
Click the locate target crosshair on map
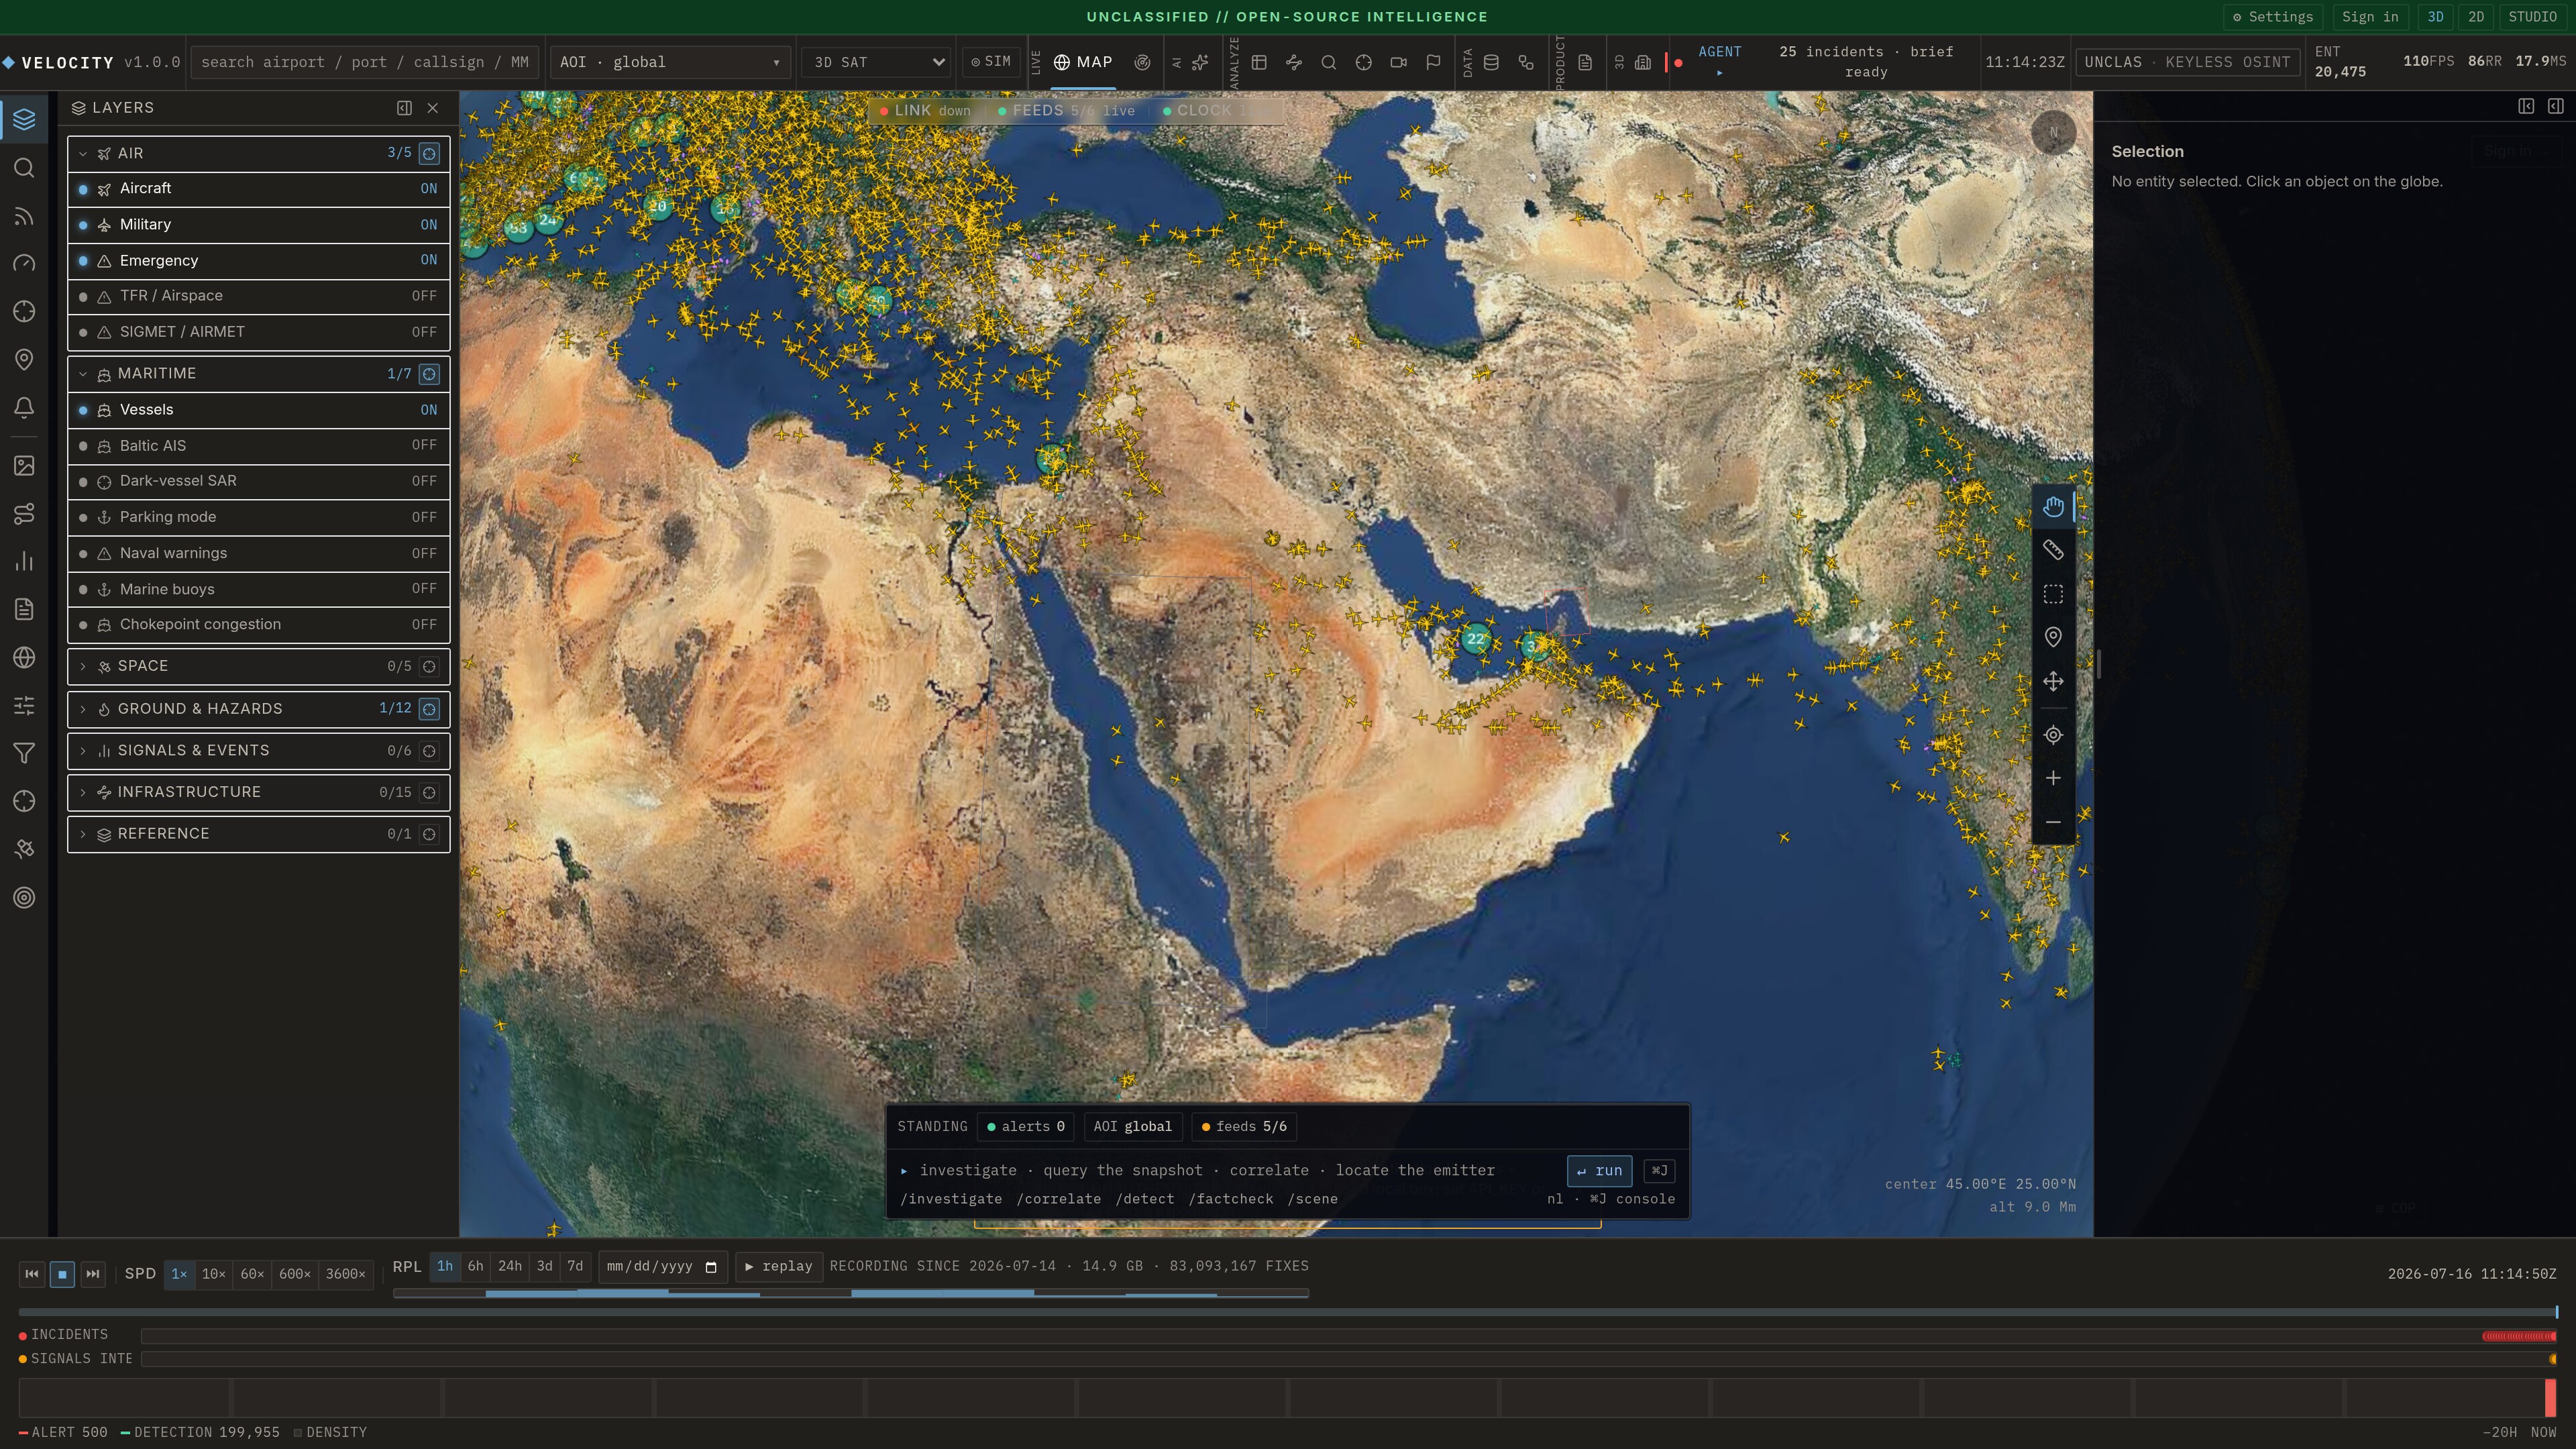2052,735
